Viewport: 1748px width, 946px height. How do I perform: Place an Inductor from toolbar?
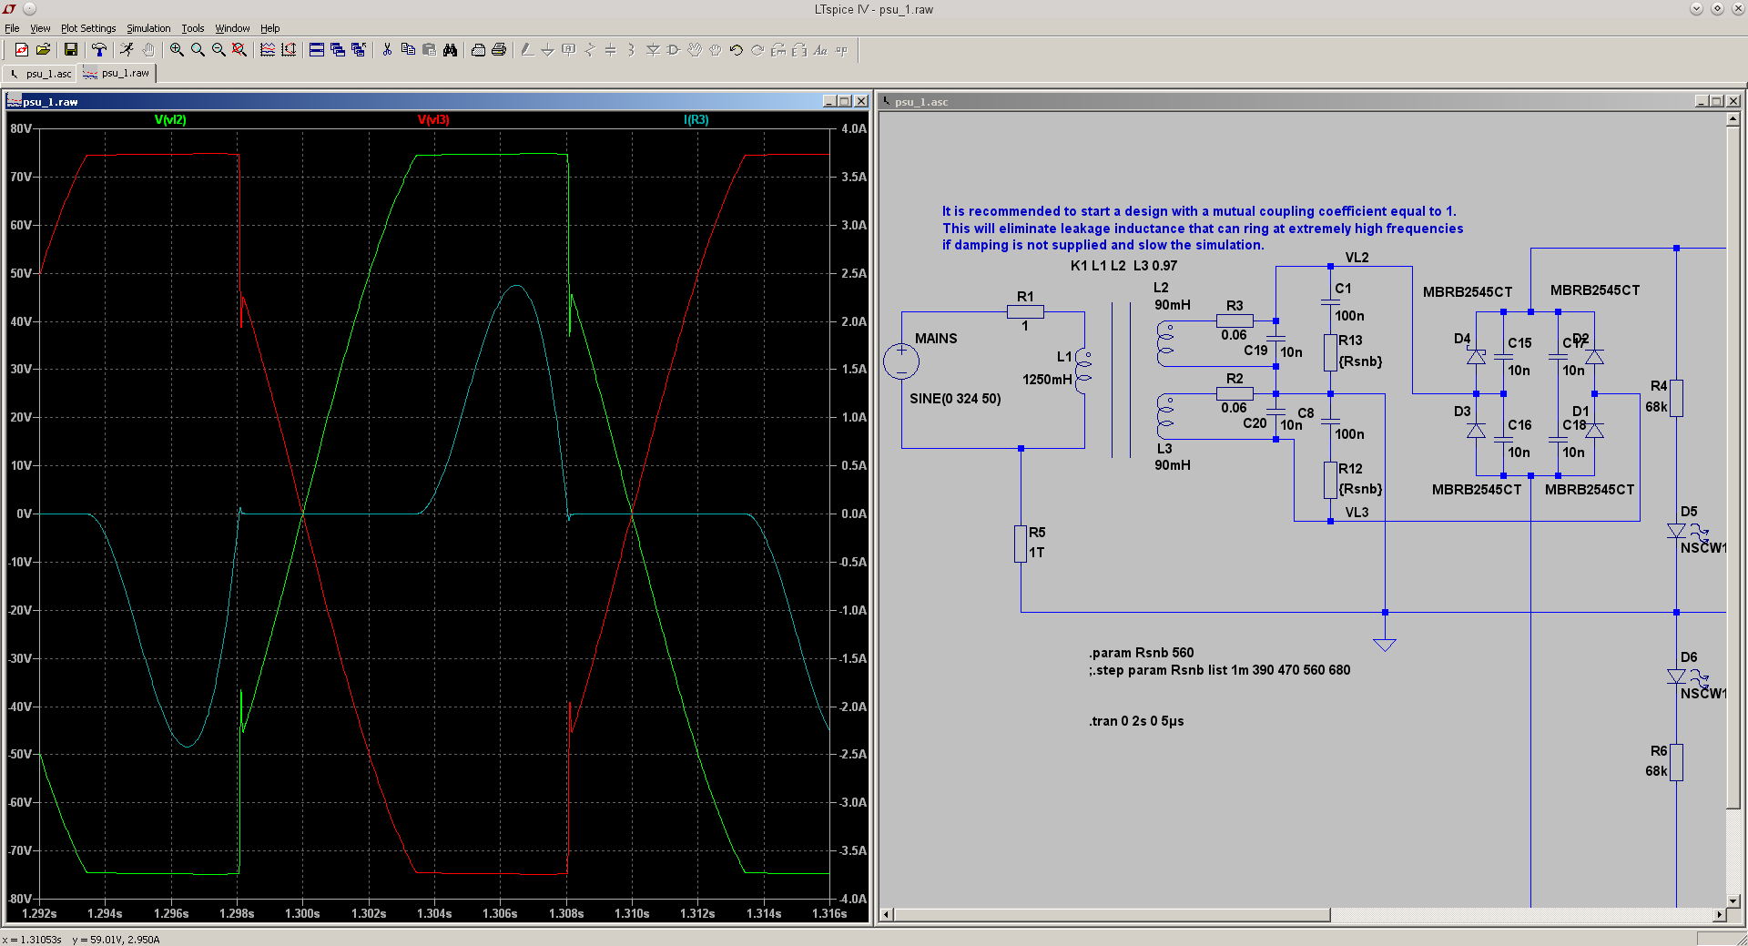coord(632,50)
